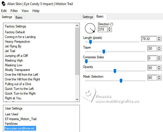The height and width of the screenshot is (132, 163).
Task: Increase Opacity with the up arrow
Action: [x=159, y=67]
